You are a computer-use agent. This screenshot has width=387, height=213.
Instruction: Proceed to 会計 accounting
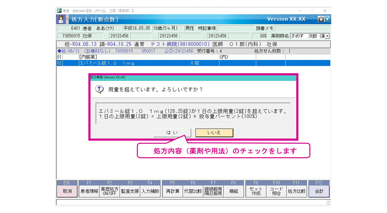[x=319, y=191]
